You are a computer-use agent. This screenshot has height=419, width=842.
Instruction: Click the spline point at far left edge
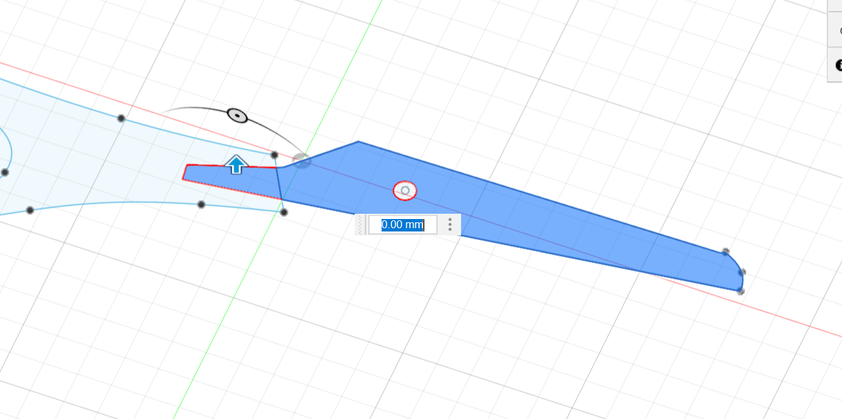5,172
